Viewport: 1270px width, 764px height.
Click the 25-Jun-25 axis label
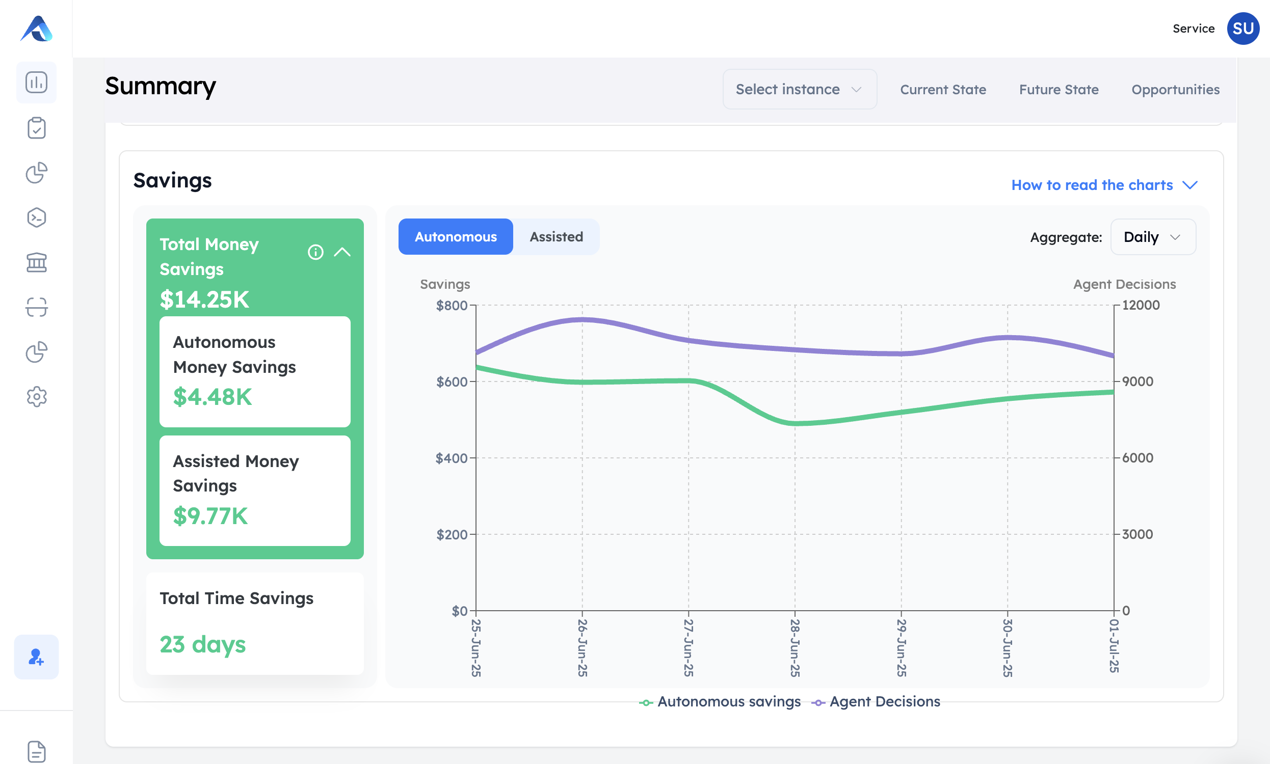click(x=476, y=648)
